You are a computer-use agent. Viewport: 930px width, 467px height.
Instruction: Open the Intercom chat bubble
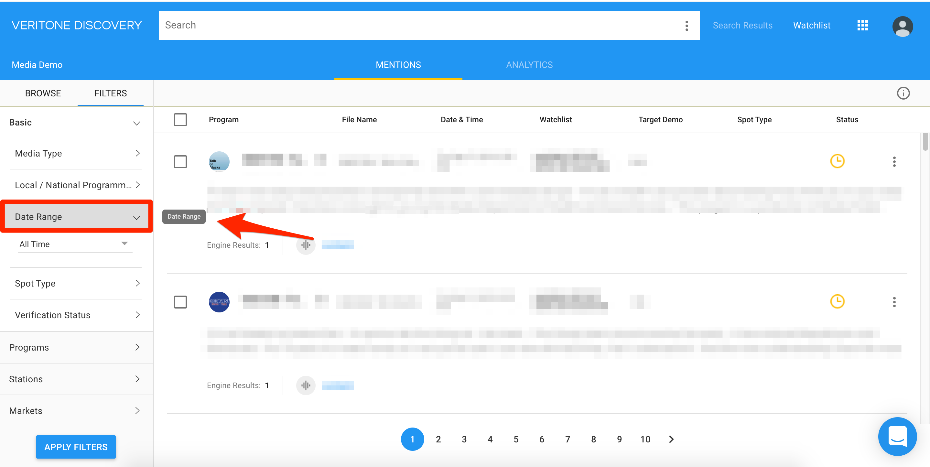tap(898, 437)
